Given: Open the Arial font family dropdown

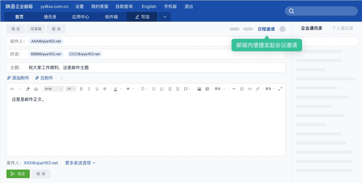Looking at the screenshot, I should 53,89.
